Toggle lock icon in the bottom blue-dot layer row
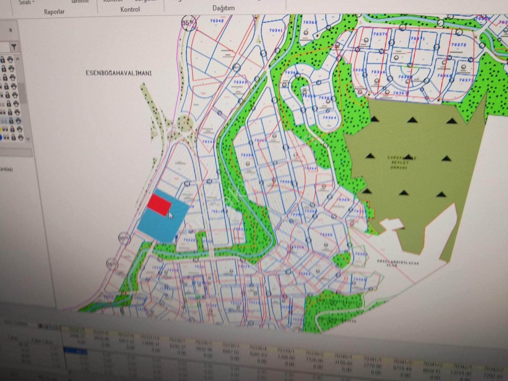The height and width of the screenshot is (381, 508). tap(13, 137)
